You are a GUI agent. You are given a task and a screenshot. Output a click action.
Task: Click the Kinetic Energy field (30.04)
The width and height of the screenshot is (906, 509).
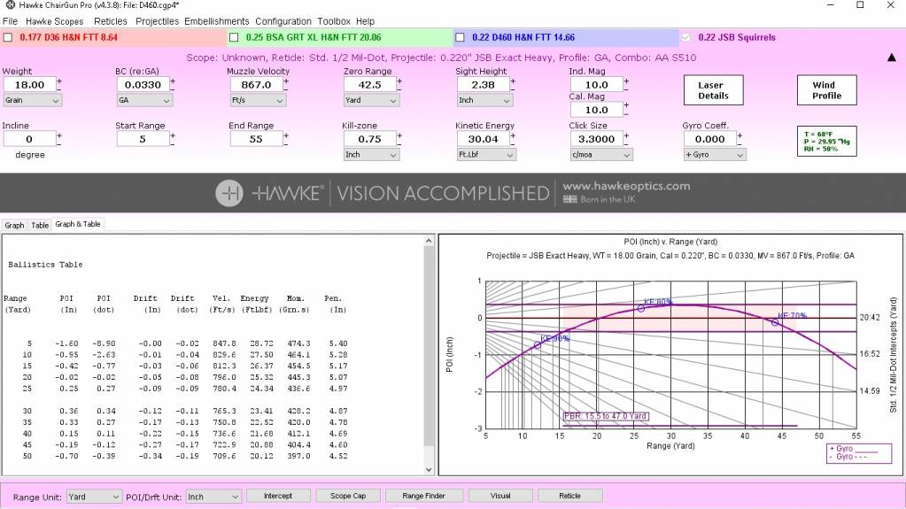point(483,139)
